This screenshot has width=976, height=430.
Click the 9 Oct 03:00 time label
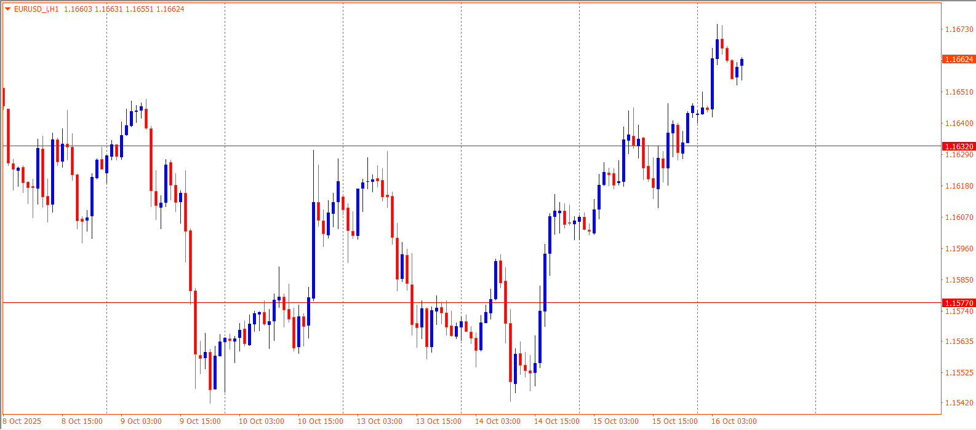pos(141,421)
